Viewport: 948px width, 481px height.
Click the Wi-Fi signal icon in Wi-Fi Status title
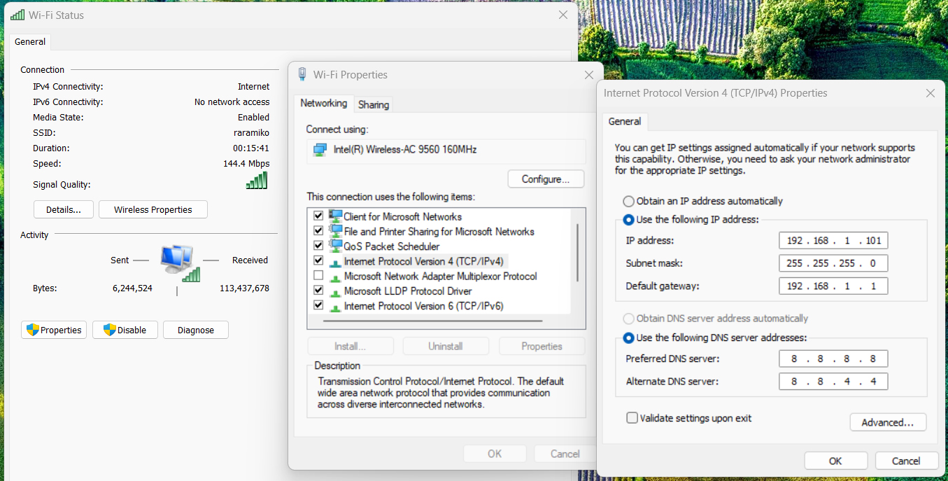[x=17, y=15]
